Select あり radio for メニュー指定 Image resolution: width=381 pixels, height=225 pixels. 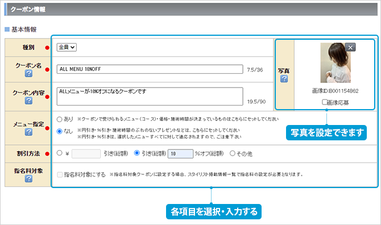(x=60, y=119)
